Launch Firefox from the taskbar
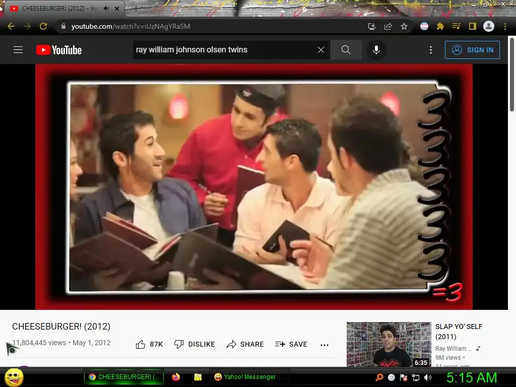 click(x=176, y=377)
